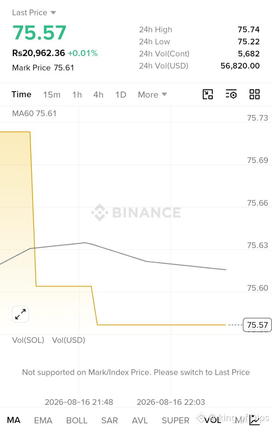Tap the line-chart icon at bottom right
Viewport: 272px width, 427px height.
255,420
